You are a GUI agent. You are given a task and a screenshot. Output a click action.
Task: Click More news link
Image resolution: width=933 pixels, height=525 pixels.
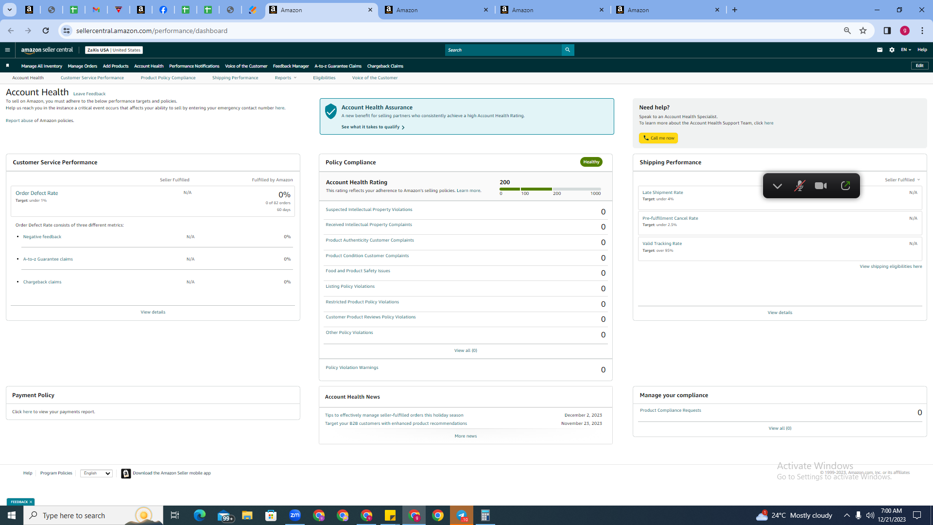[x=466, y=436]
